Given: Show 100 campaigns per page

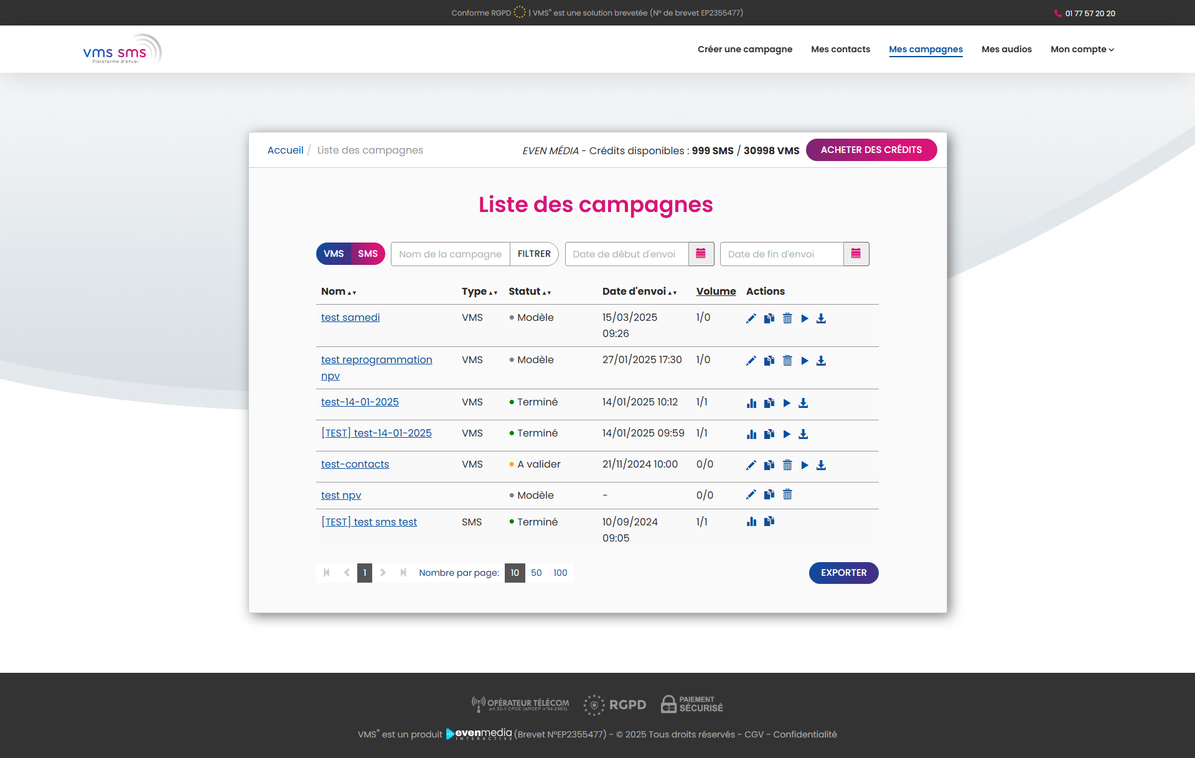Looking at the screenshot, I should tap(560, 573).
